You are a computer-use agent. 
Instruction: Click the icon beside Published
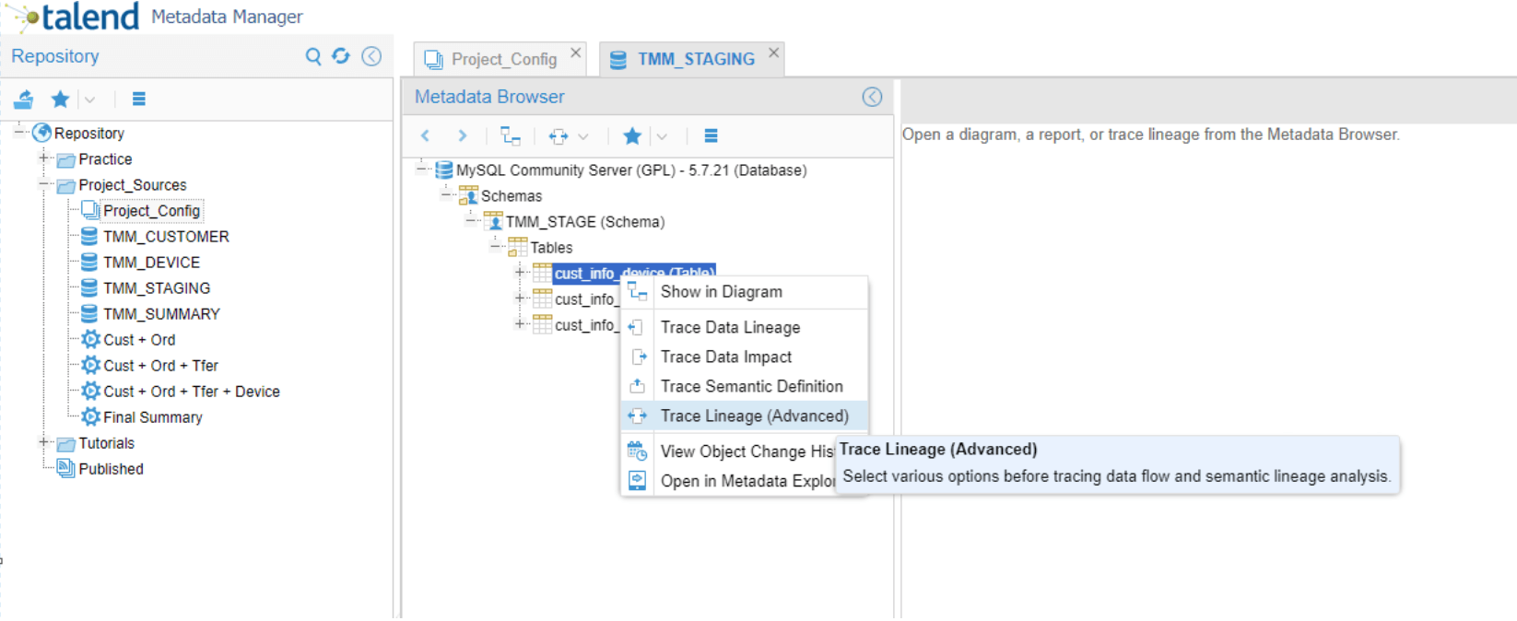coord(66,468)
